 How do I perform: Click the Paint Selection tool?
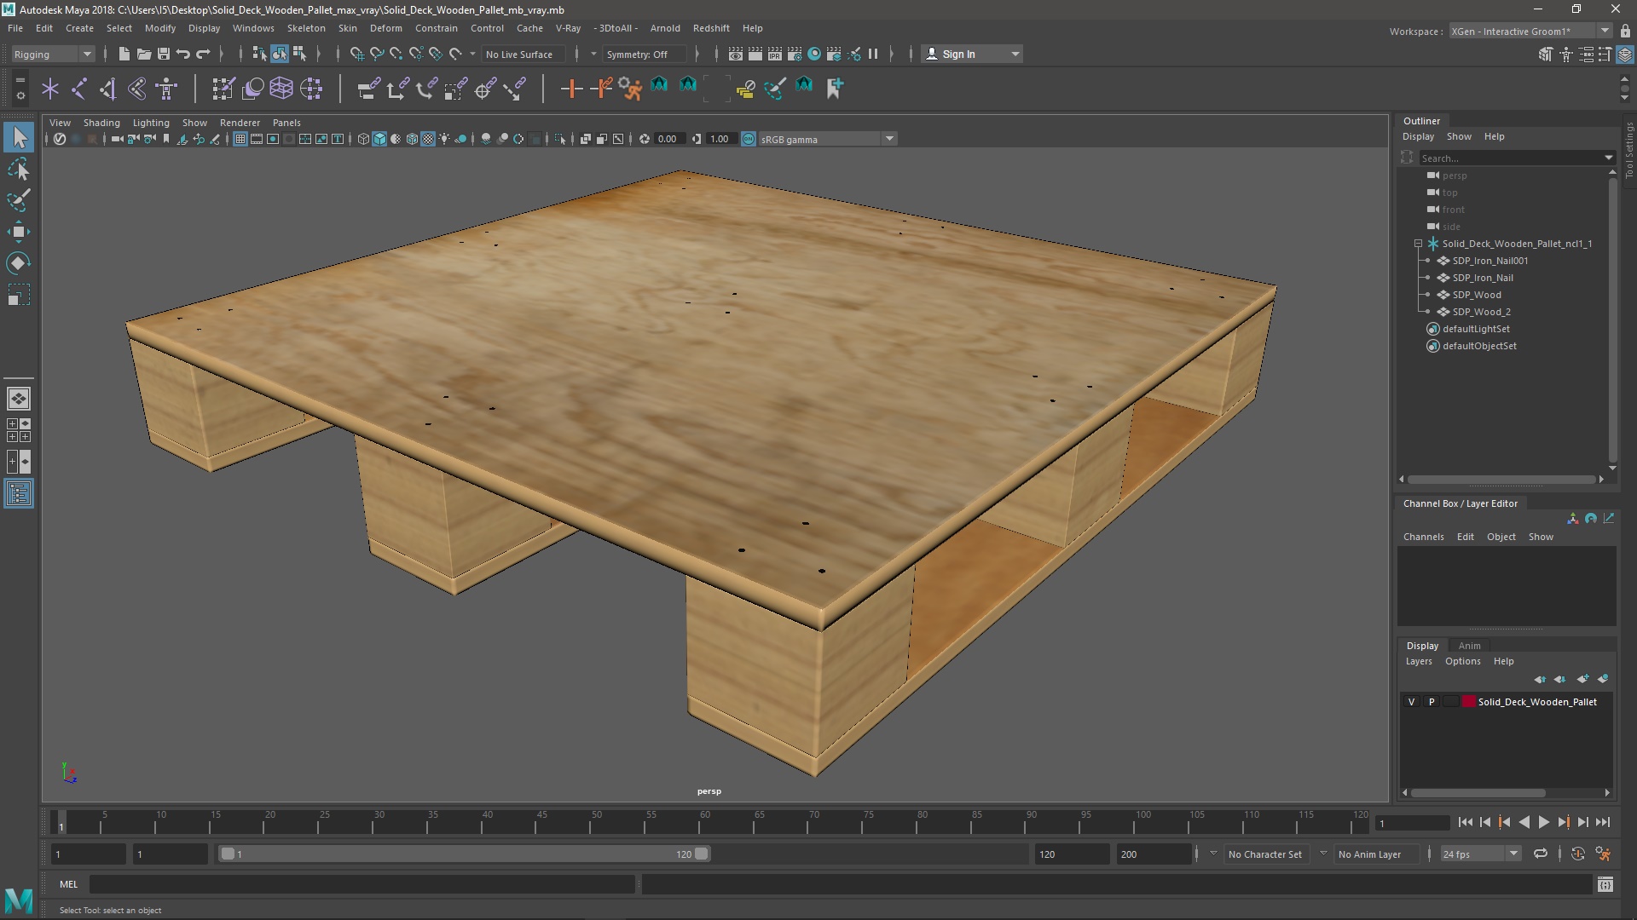click(19, 201)
